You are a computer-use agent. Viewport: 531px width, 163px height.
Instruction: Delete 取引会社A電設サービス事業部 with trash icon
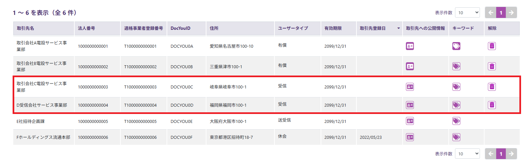tap(492, 46)
